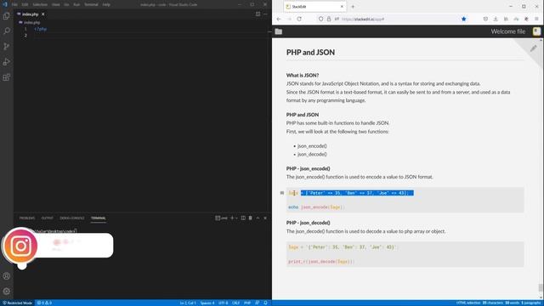Change language mode via PHP in status bar
This screenshot has height=306, width=544.
pos(247,303)
